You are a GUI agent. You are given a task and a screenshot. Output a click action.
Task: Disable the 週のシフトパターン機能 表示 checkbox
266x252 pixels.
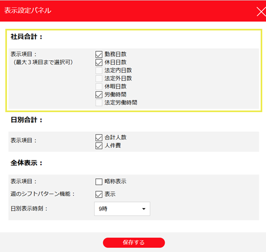coord(99,194)
